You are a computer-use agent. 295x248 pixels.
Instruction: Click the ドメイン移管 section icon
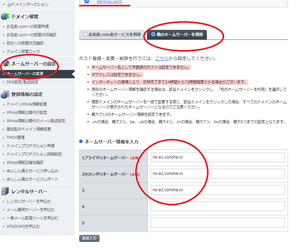point(5,17)
